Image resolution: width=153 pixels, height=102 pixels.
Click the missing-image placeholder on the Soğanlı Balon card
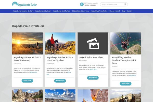click(x=93, y=43)
